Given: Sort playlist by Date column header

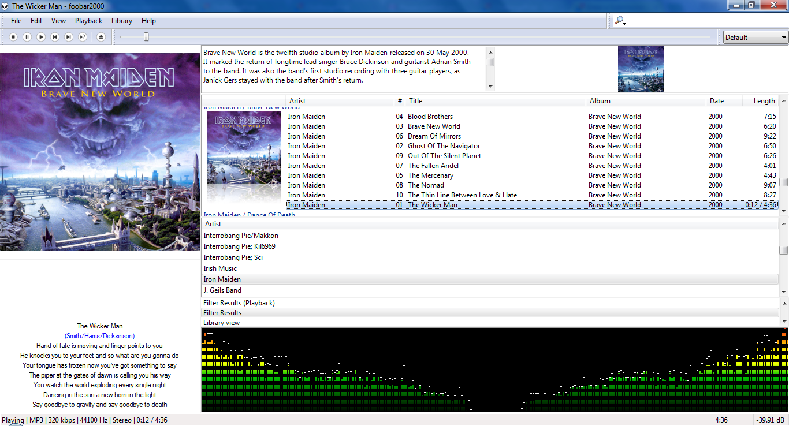Looking at the screenshot, I should tap(725, 101).
